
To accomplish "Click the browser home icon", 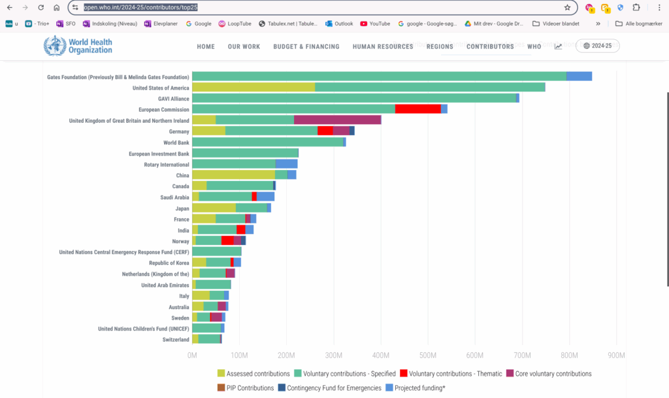I will point(57,8).
